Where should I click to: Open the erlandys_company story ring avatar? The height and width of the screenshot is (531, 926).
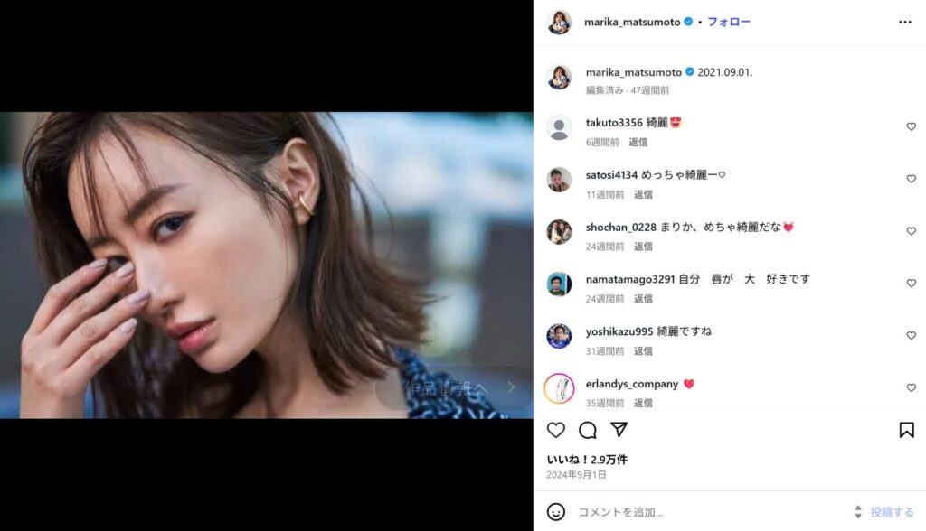point(559,388)
